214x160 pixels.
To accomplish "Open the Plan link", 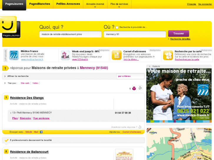I will click(15, 118).
